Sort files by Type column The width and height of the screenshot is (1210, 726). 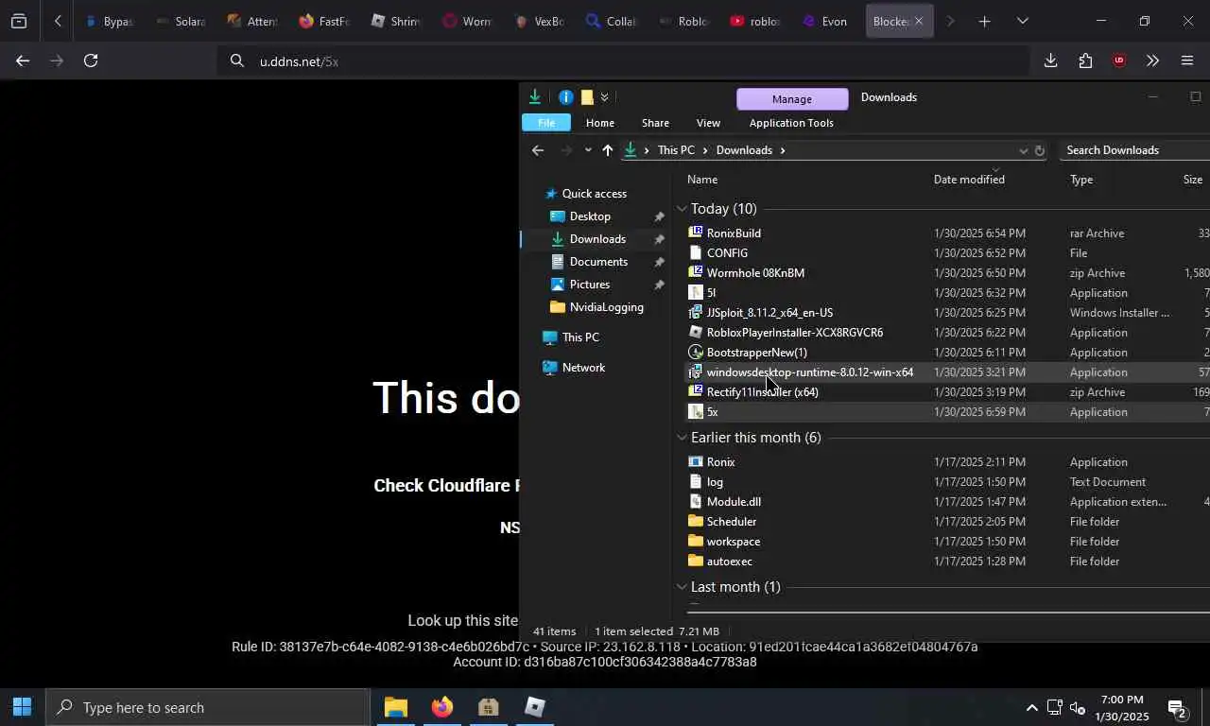[x=1081, y=180]
